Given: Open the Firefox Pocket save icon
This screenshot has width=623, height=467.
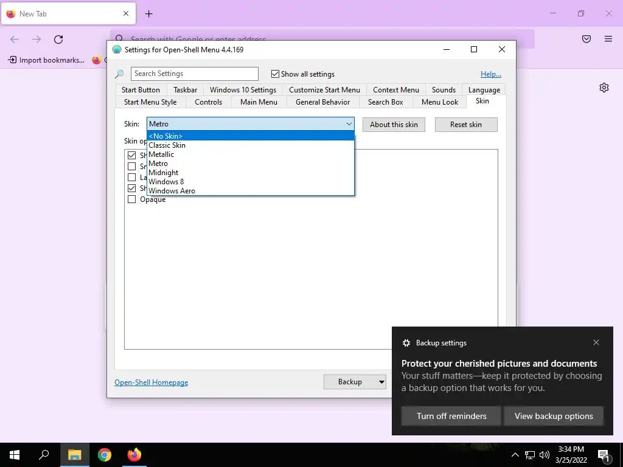Looking at the screenshot, I should (x=586, y=39).
